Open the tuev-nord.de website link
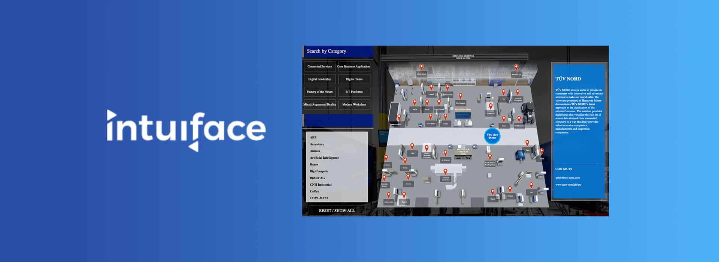 pyautogui.click(x=568, y=185)
